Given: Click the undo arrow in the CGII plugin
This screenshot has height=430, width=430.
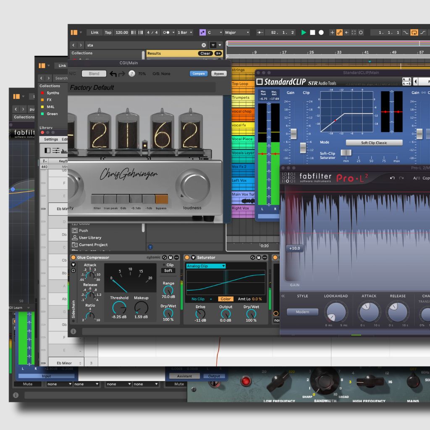Looking at the screenshot, I should [113, 74].
